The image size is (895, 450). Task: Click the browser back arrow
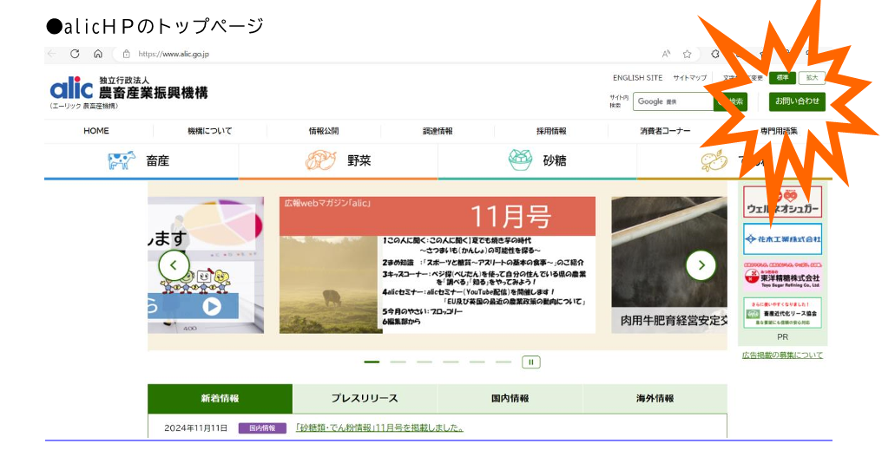pyautogui.click(x=52, y=54)
